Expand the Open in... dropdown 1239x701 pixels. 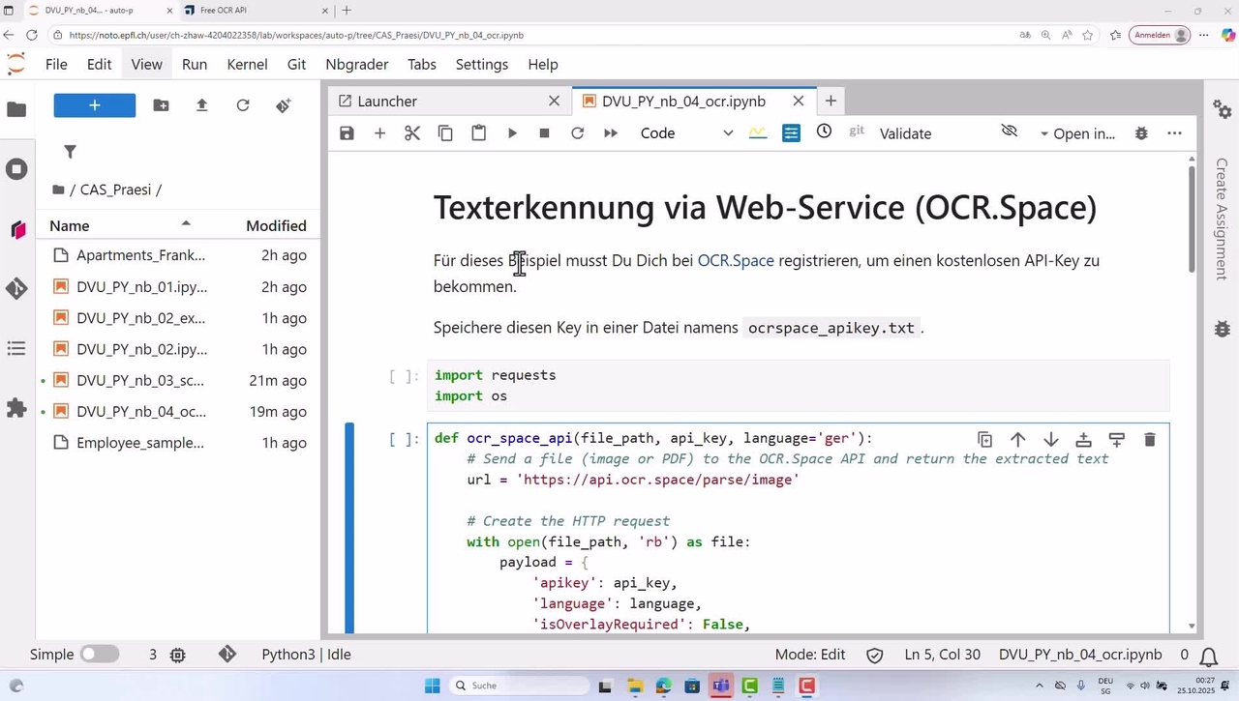(x=1077, y=133)
